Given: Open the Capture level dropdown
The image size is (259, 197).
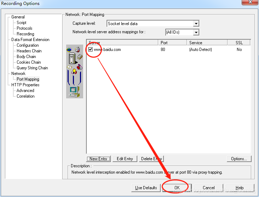Looking at the screenshot, I should coord(196,24).
